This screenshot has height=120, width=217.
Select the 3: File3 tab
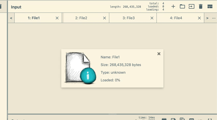[129, 18]
